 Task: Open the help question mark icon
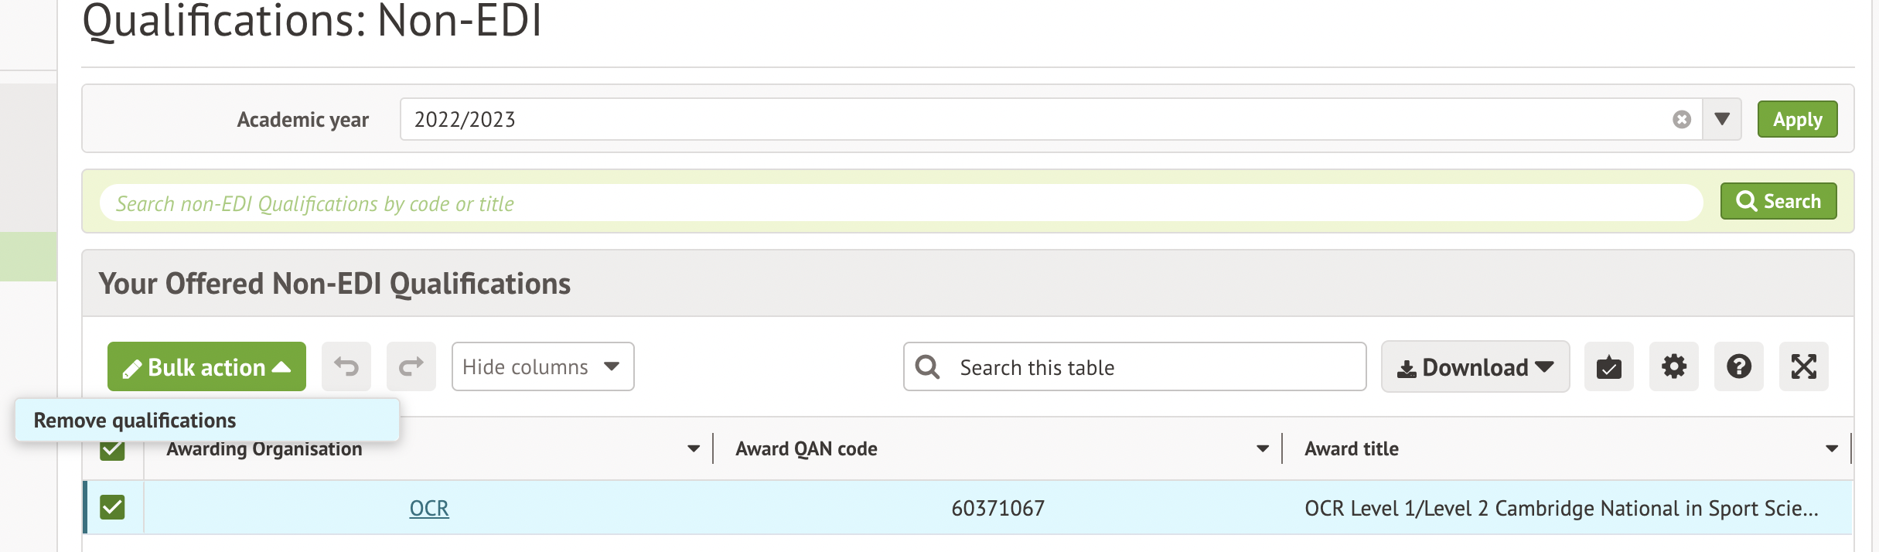[x=1738, y=366]
